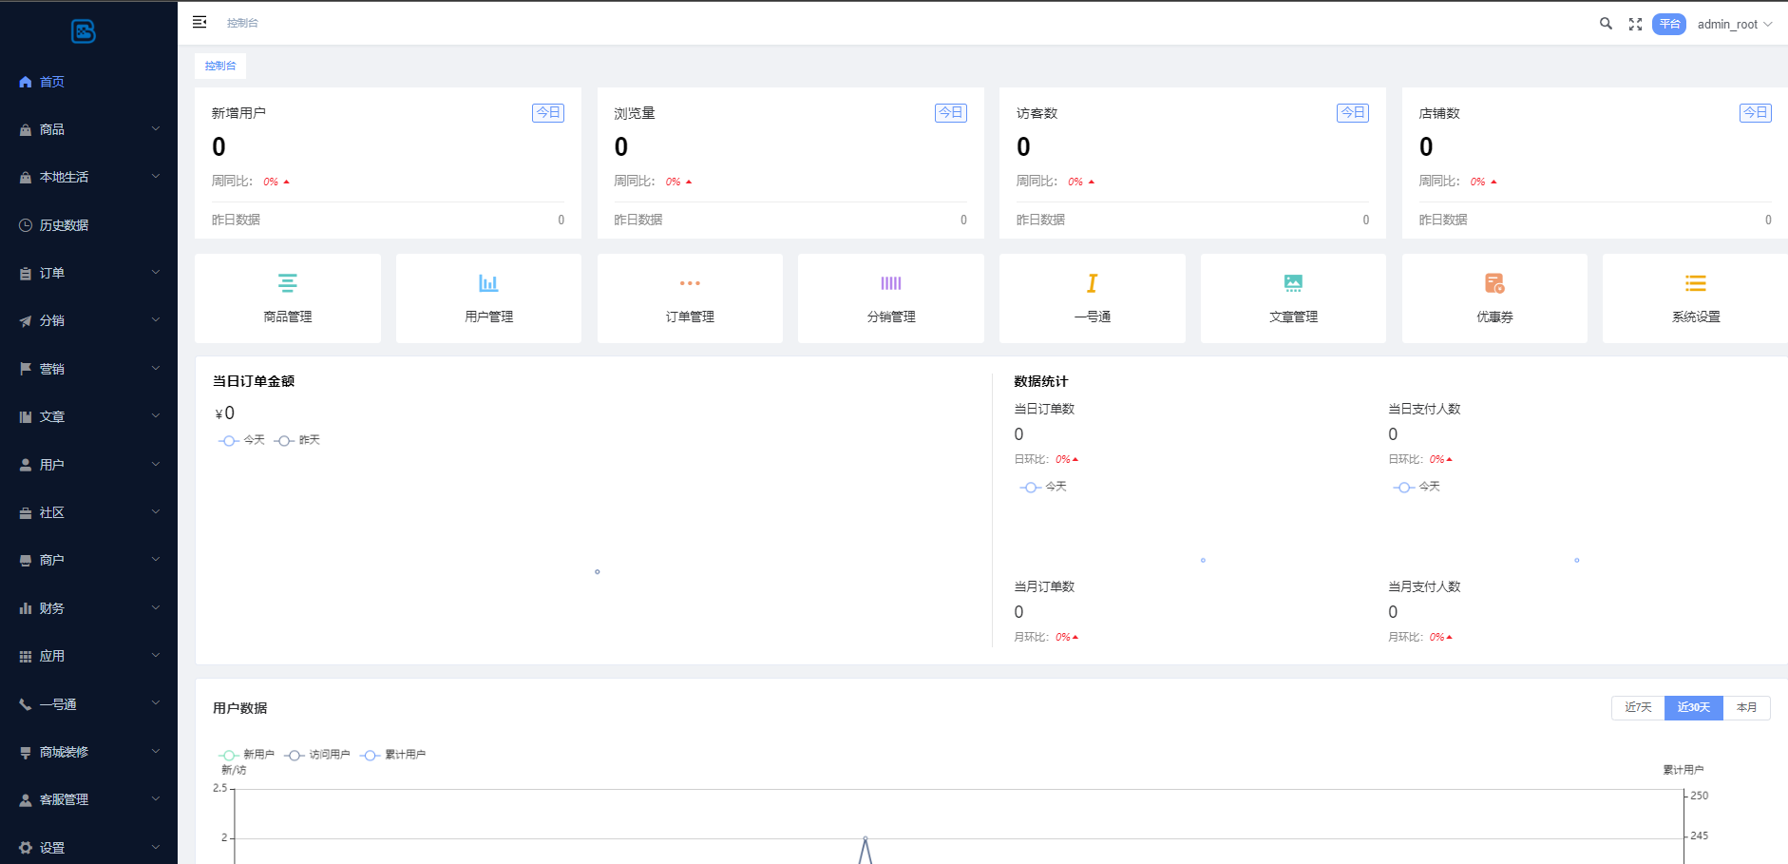The width and height of the screenshot is (1788, 864).
Task: Expand the 商户 sidebar menu
Action: pyautogui.click(x=88, y=560)
